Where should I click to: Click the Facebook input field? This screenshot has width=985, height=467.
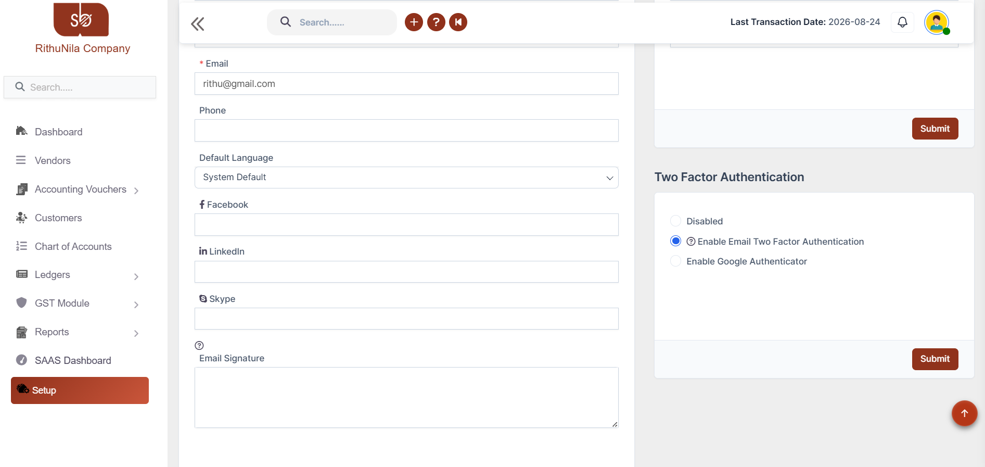point(406,225)
